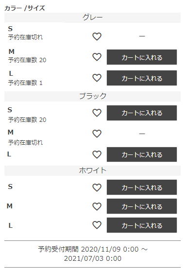This screenshot has width=187, height=272.
Task: Favorite the ホワイト L size heart icon
Action: click(97, 225)
